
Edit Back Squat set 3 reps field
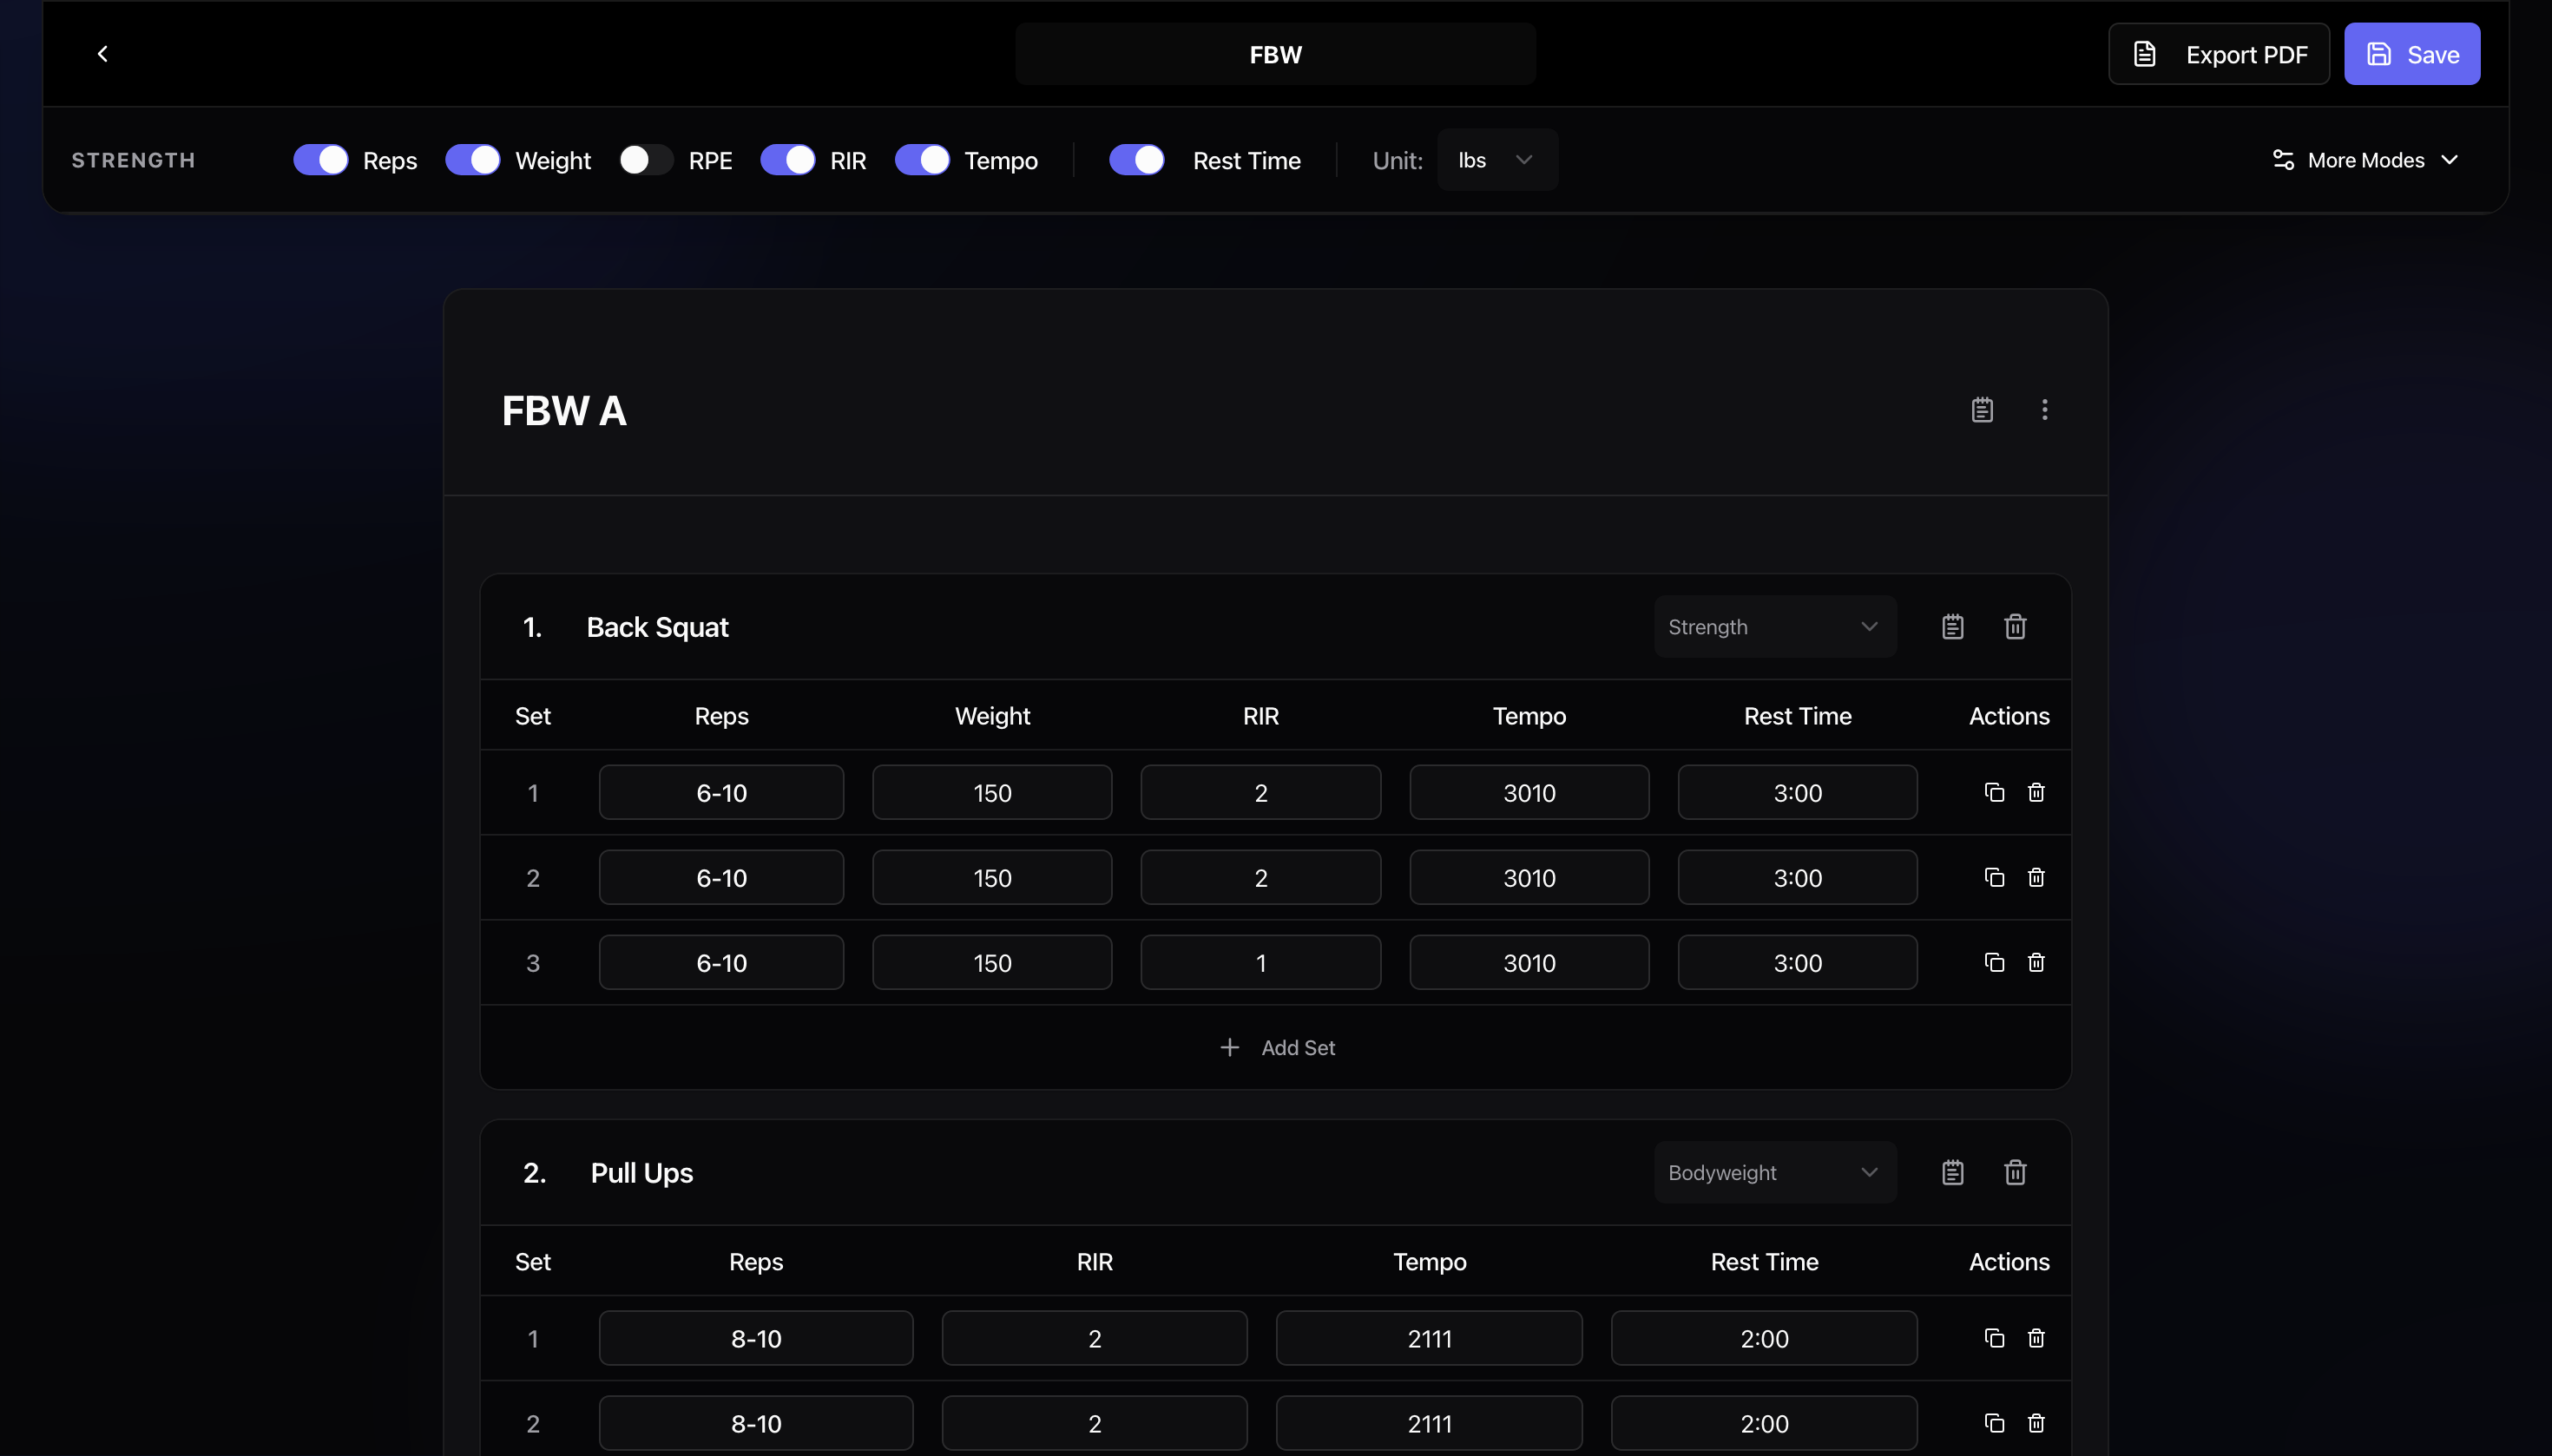click(x=721, y=963)
